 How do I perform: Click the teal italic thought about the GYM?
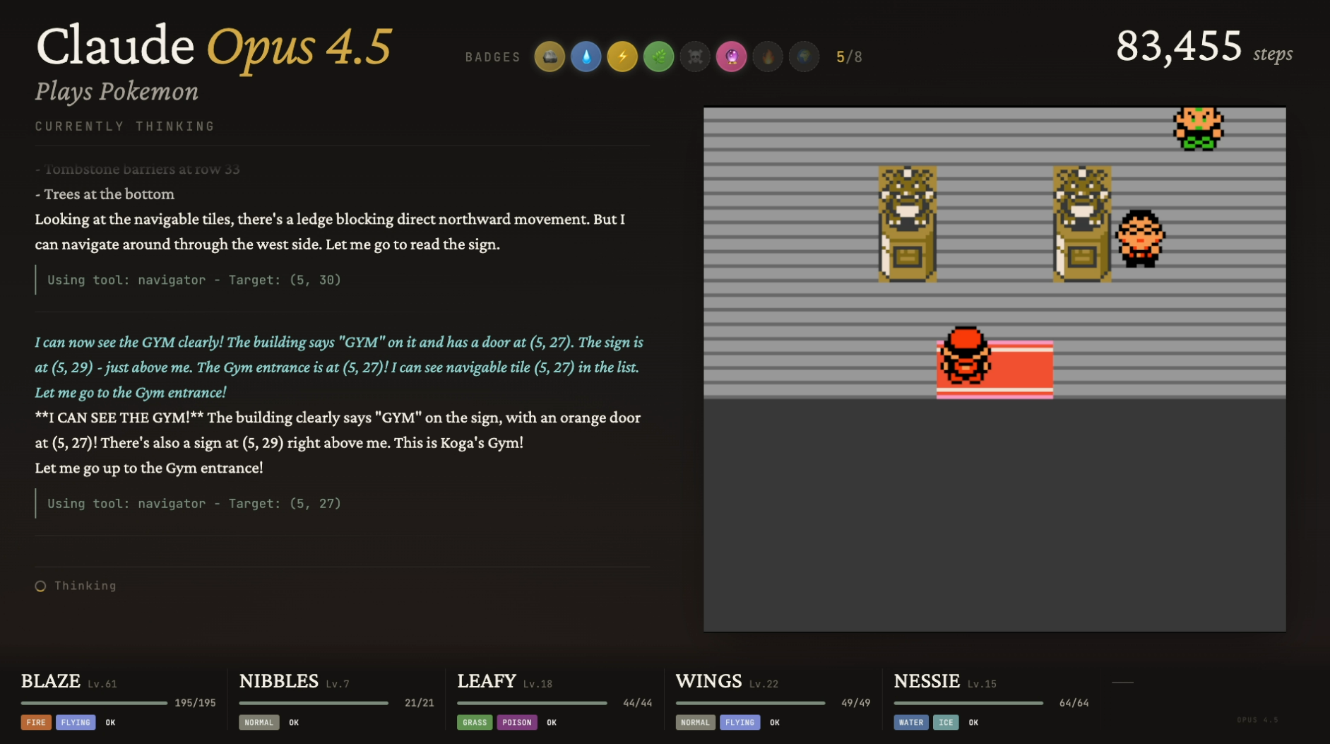339,367
